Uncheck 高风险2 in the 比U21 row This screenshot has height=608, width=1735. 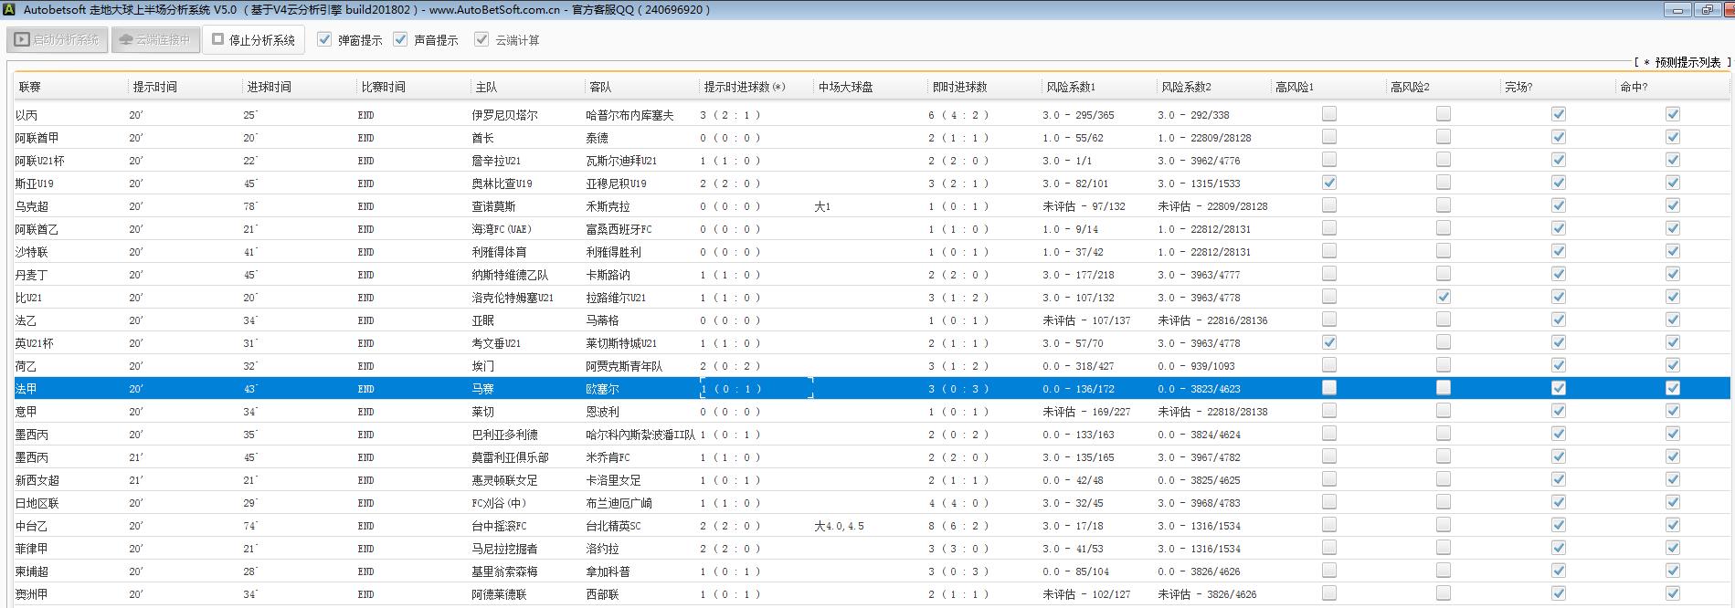click(x=1444, y=297)
